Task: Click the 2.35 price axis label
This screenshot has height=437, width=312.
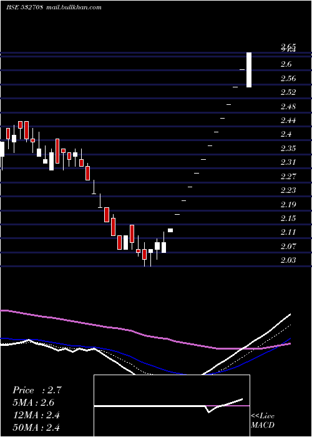Action: [288, 149]
